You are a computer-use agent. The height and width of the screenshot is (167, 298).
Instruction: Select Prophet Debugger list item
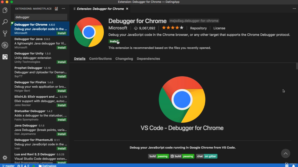40,72
